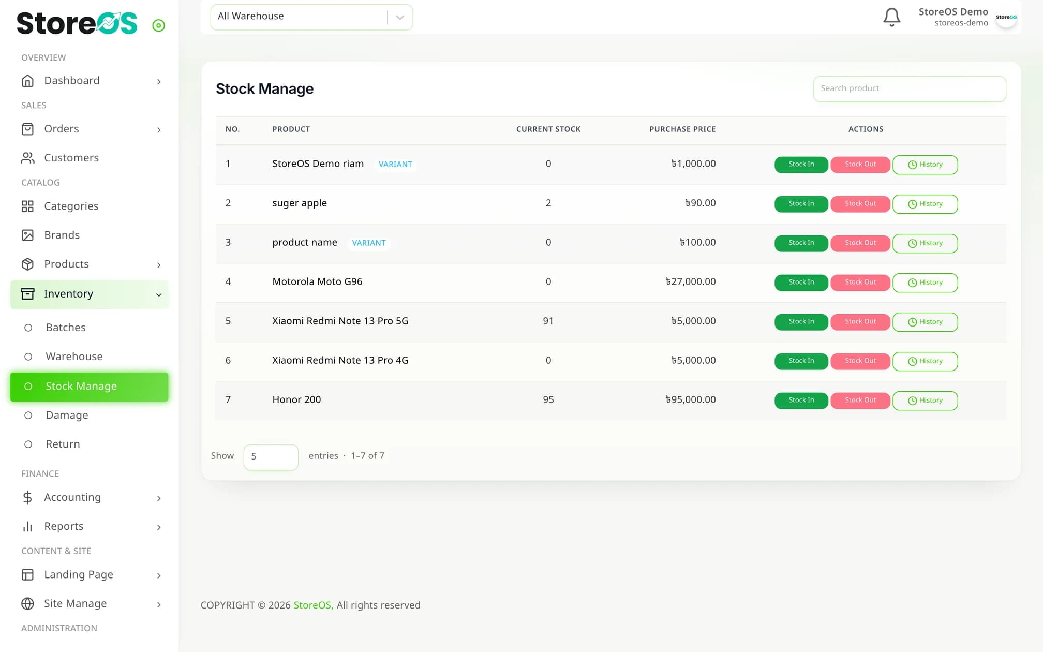
Task: Click the Orders shopping bag icon
Action: click(27, 129)
